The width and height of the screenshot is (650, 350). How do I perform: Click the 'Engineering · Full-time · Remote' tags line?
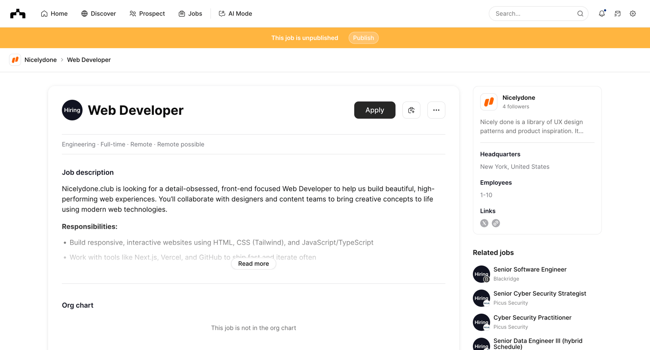point(133,144)
